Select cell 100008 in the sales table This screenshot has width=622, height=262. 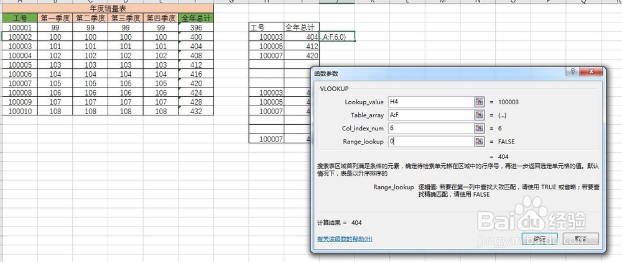[20, 93]
